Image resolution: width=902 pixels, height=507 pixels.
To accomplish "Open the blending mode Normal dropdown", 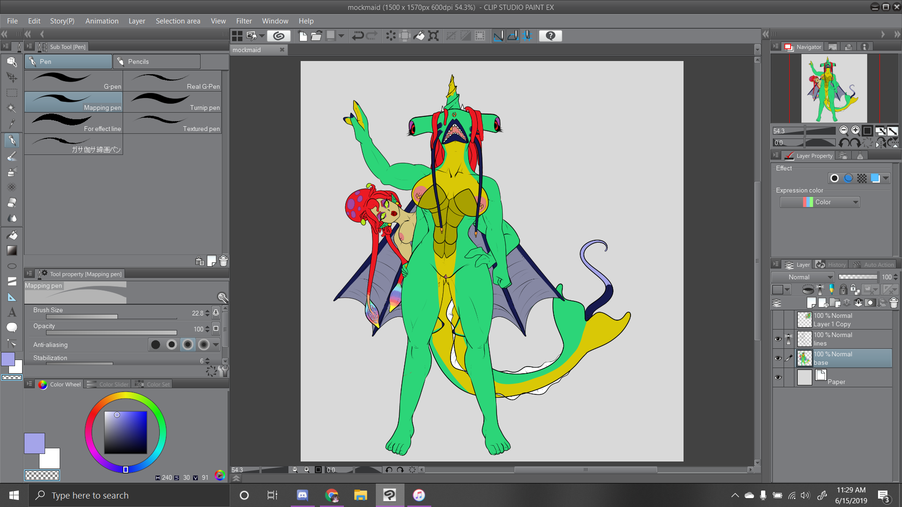I will tap(802, 277).
